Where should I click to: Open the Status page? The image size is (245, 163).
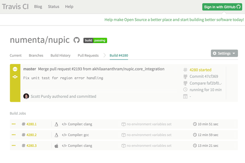[53, 7]
